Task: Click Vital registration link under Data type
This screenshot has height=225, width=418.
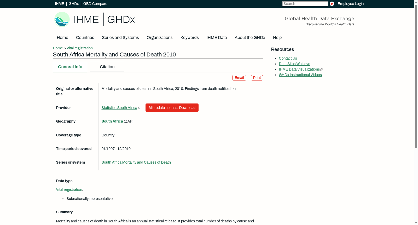Action: [x=69, y=189]
